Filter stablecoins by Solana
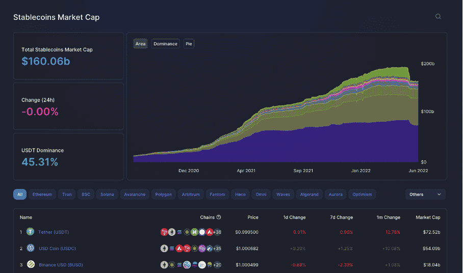 (x=107, y=194)
